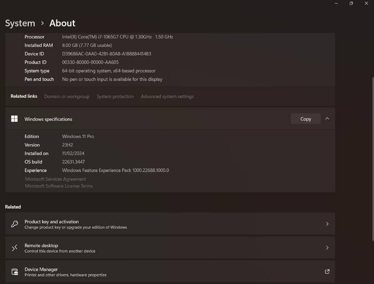The height and width of the screenshot is (284, 374).
Task: Click the Installed RAM value 8.00 GB
Action: (87, 45)
